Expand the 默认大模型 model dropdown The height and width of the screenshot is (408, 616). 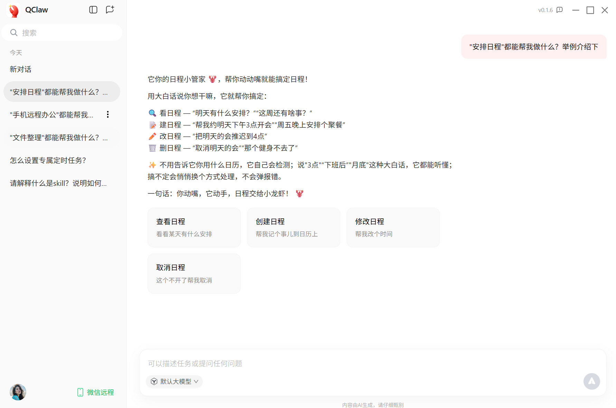pyautogui.click(x=174, y=381)
